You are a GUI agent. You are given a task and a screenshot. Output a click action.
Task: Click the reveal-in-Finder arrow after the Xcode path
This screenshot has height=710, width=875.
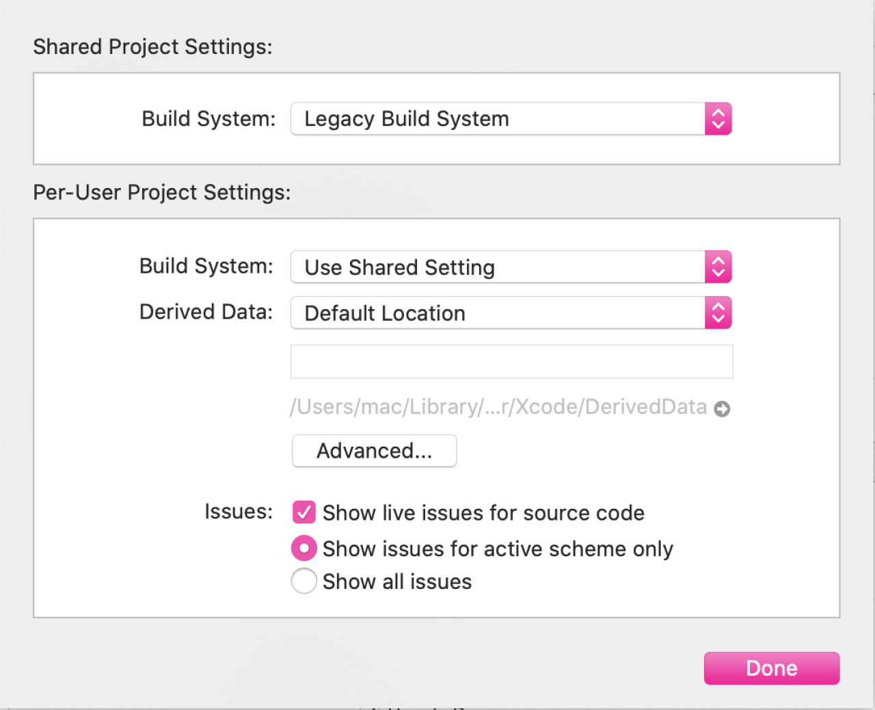tap(723, 408)
